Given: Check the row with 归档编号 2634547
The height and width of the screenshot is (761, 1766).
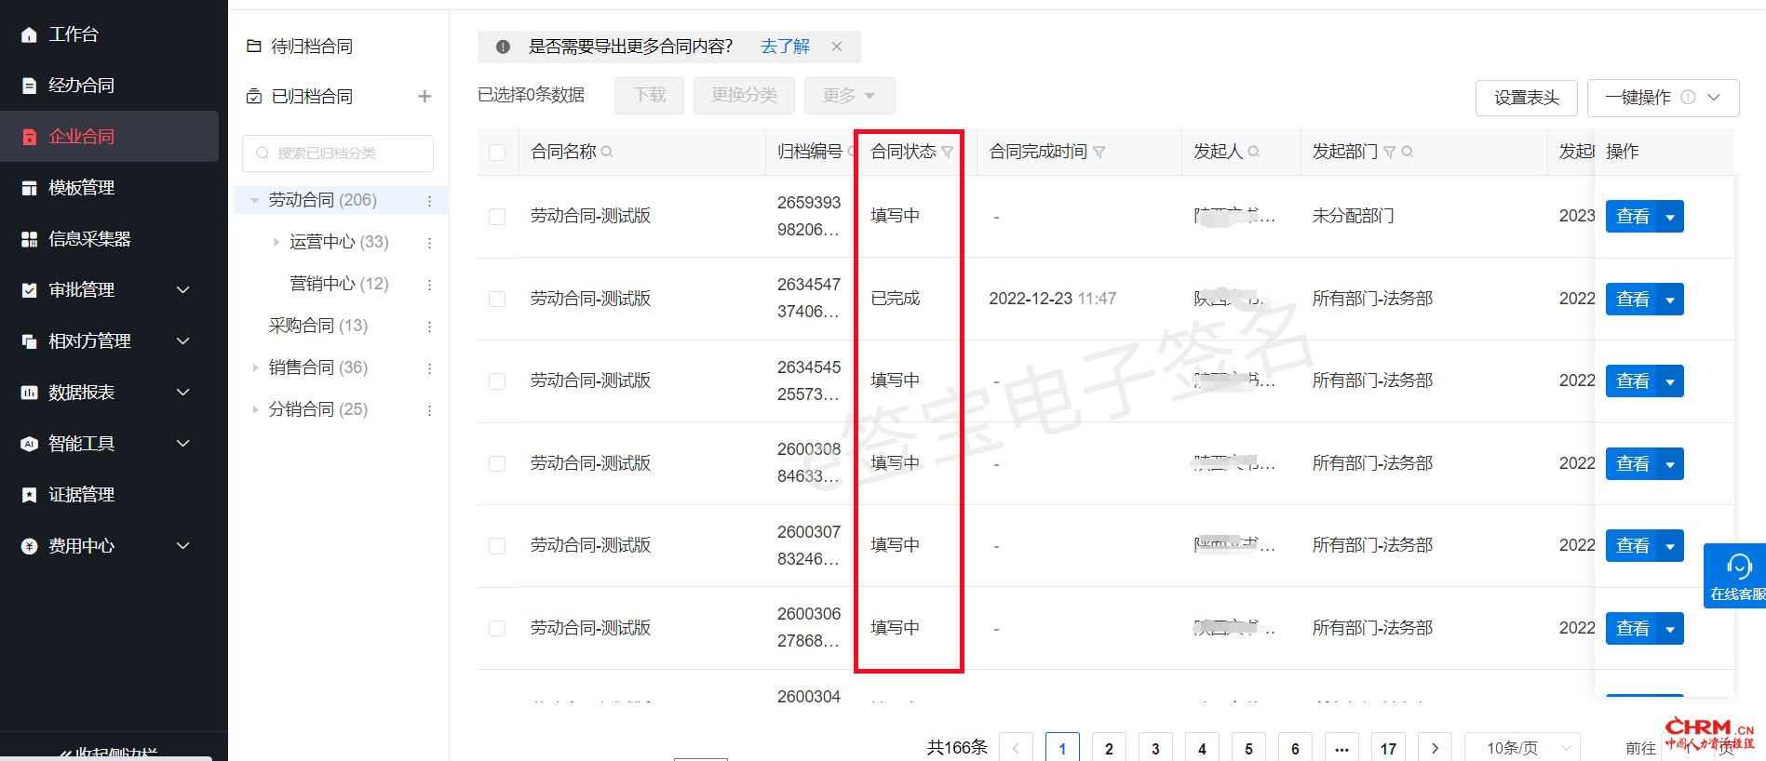Looking at the screenshot, I should tap(497, 300).
